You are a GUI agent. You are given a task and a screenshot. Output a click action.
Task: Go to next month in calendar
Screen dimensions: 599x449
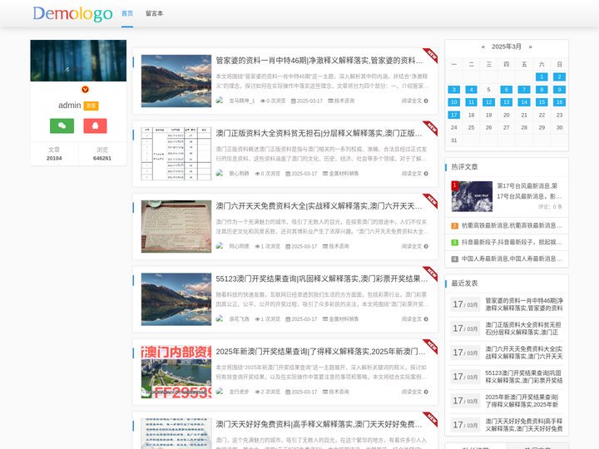pos(530,47)
